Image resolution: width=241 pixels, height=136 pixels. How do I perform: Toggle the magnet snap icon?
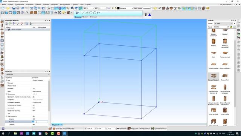60,8
